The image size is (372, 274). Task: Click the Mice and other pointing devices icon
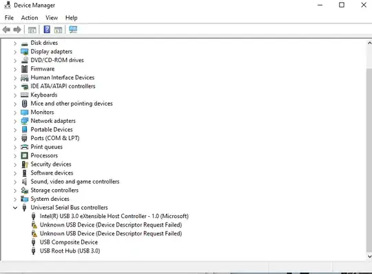click(x=24, y=104)
